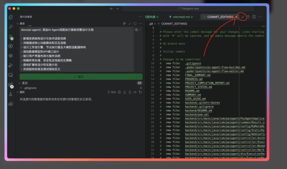The height and width of the screenshot is (169, 287).
Task: Click the split editor icon
Action: (x=254, y=17)
